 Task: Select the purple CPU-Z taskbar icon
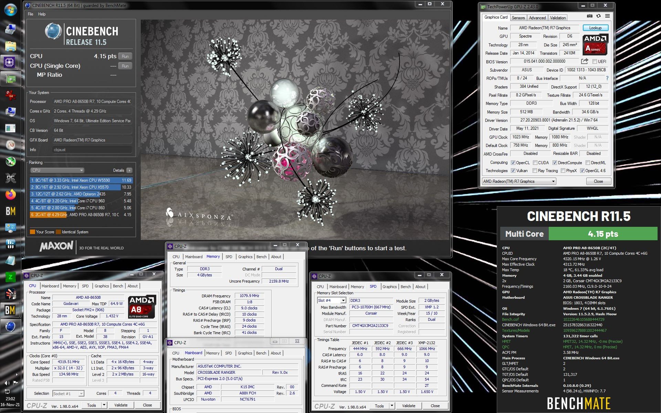(x=9, y=62)
